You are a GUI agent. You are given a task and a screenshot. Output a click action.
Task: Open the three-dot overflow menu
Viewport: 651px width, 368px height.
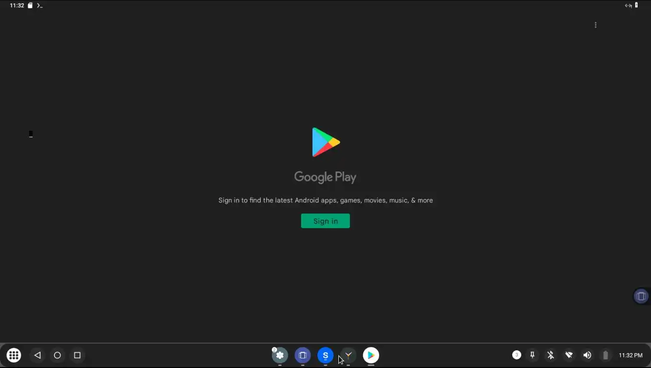pyautogui.click(x=595, y=25)
